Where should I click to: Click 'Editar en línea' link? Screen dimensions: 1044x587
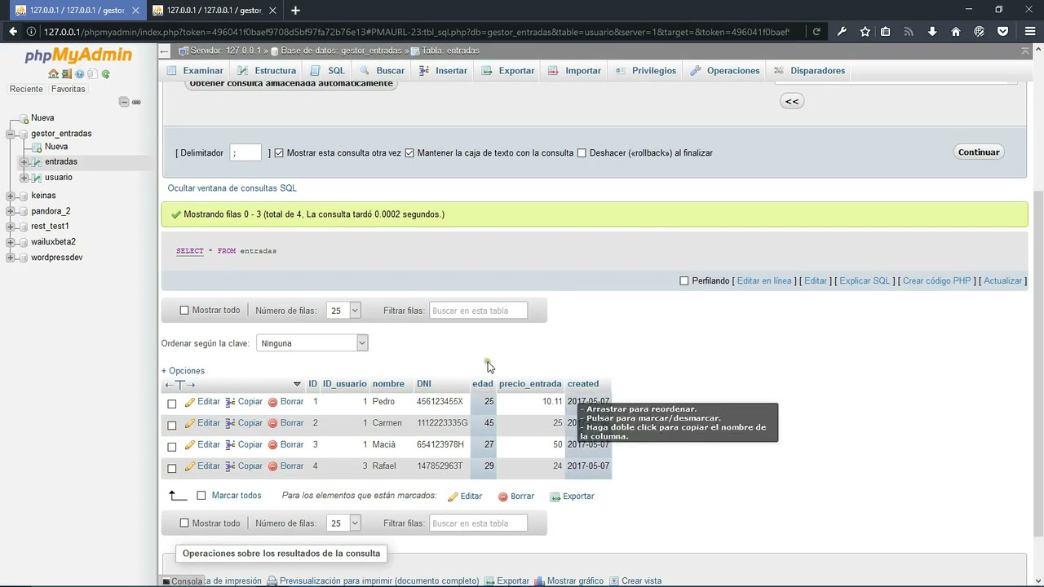(764, 281)
